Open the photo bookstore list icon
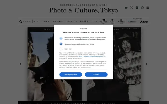167x104 pixels. 121,21
